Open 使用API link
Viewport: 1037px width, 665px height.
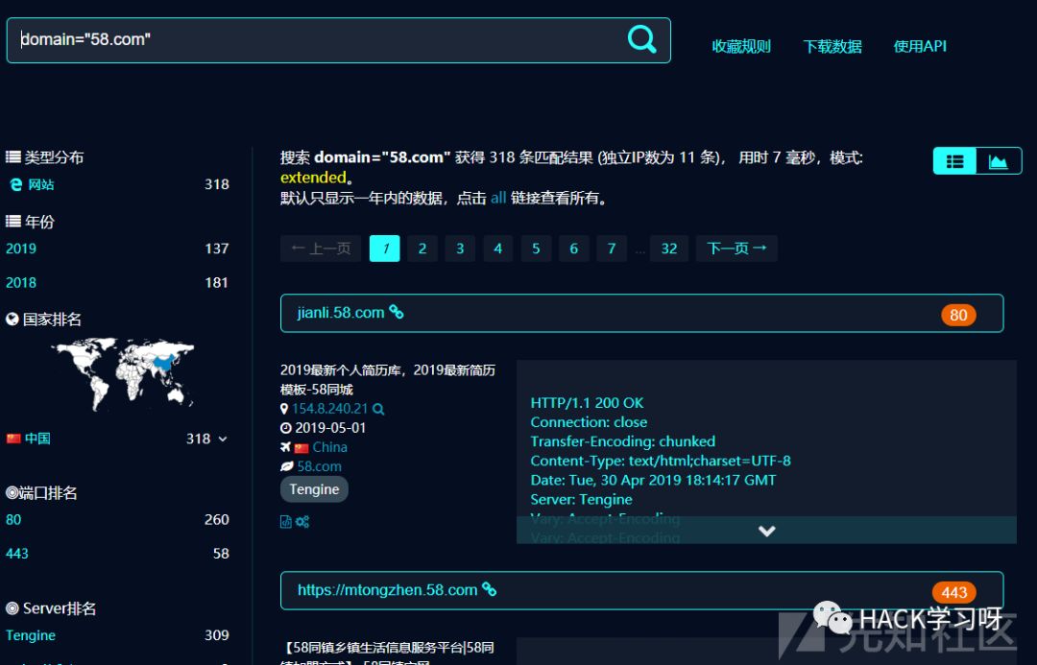coord(920,46)
